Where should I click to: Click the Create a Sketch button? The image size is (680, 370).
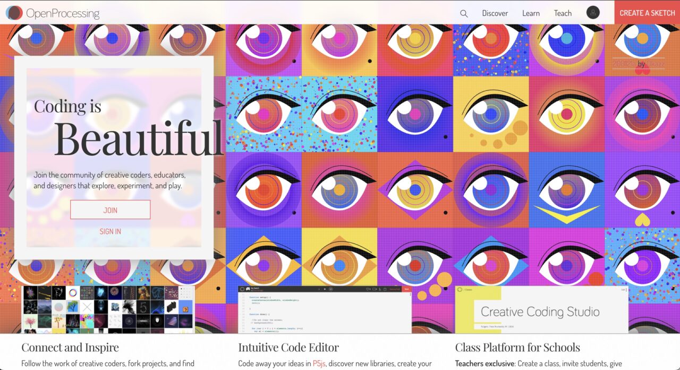647,12
